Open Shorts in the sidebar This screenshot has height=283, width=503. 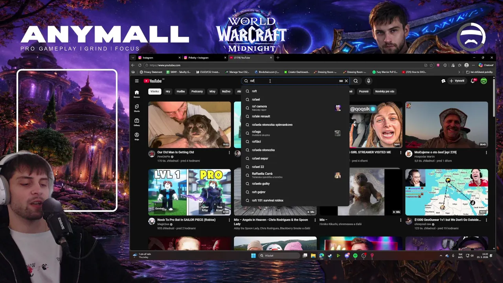137,108
